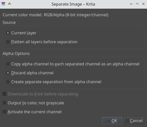Image resolution: width=147 pixels, height=127 pixels.
Task: Click the keep-above double chevron icon
Action: pyautogui.click(x=9, y=4)
